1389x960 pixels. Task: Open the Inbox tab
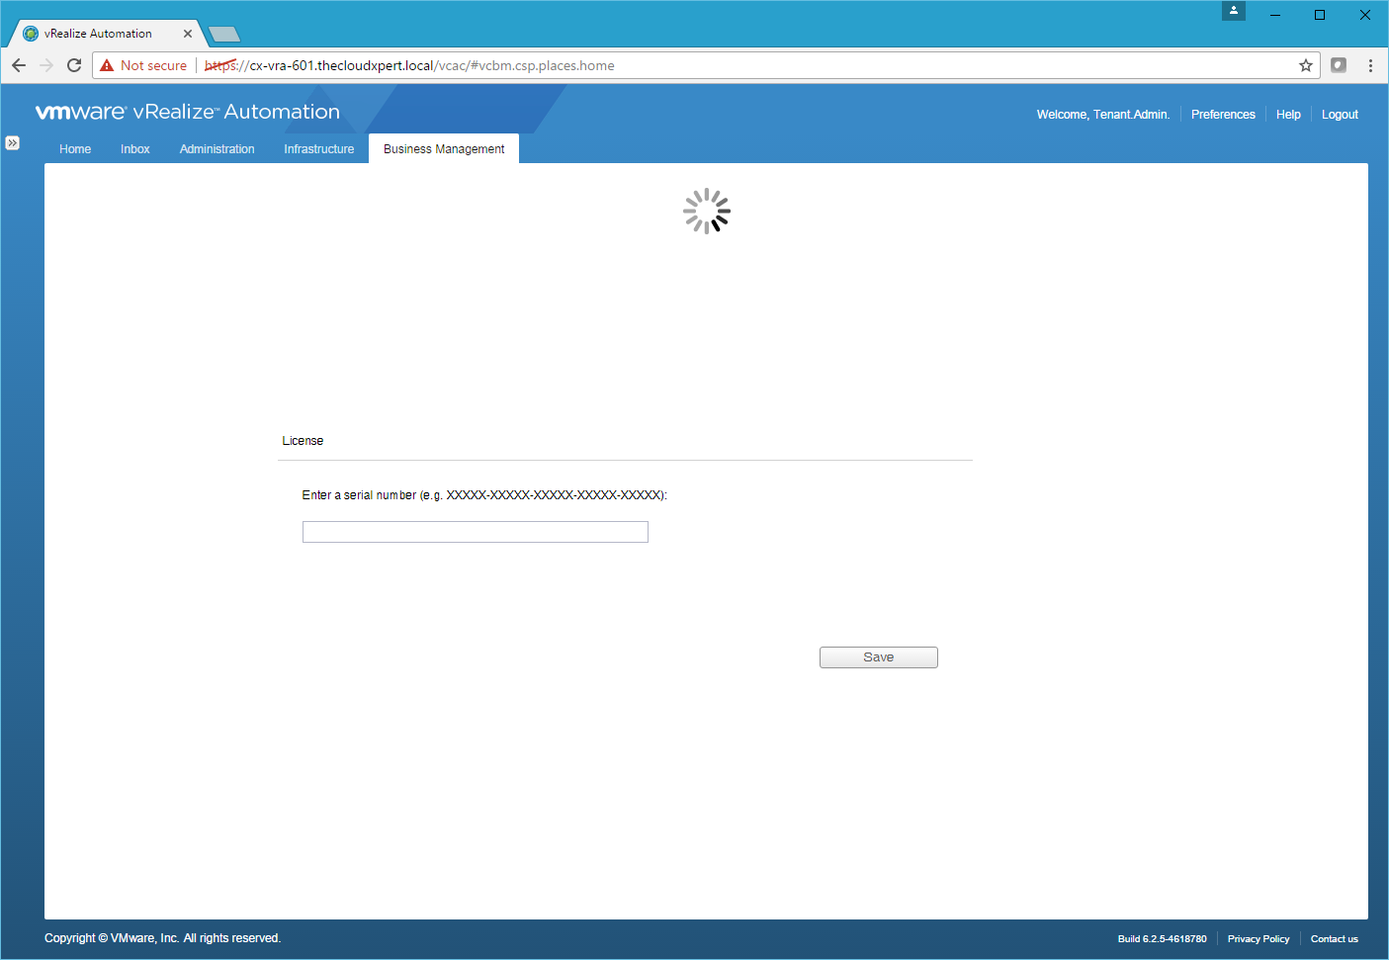coord(135,149)
